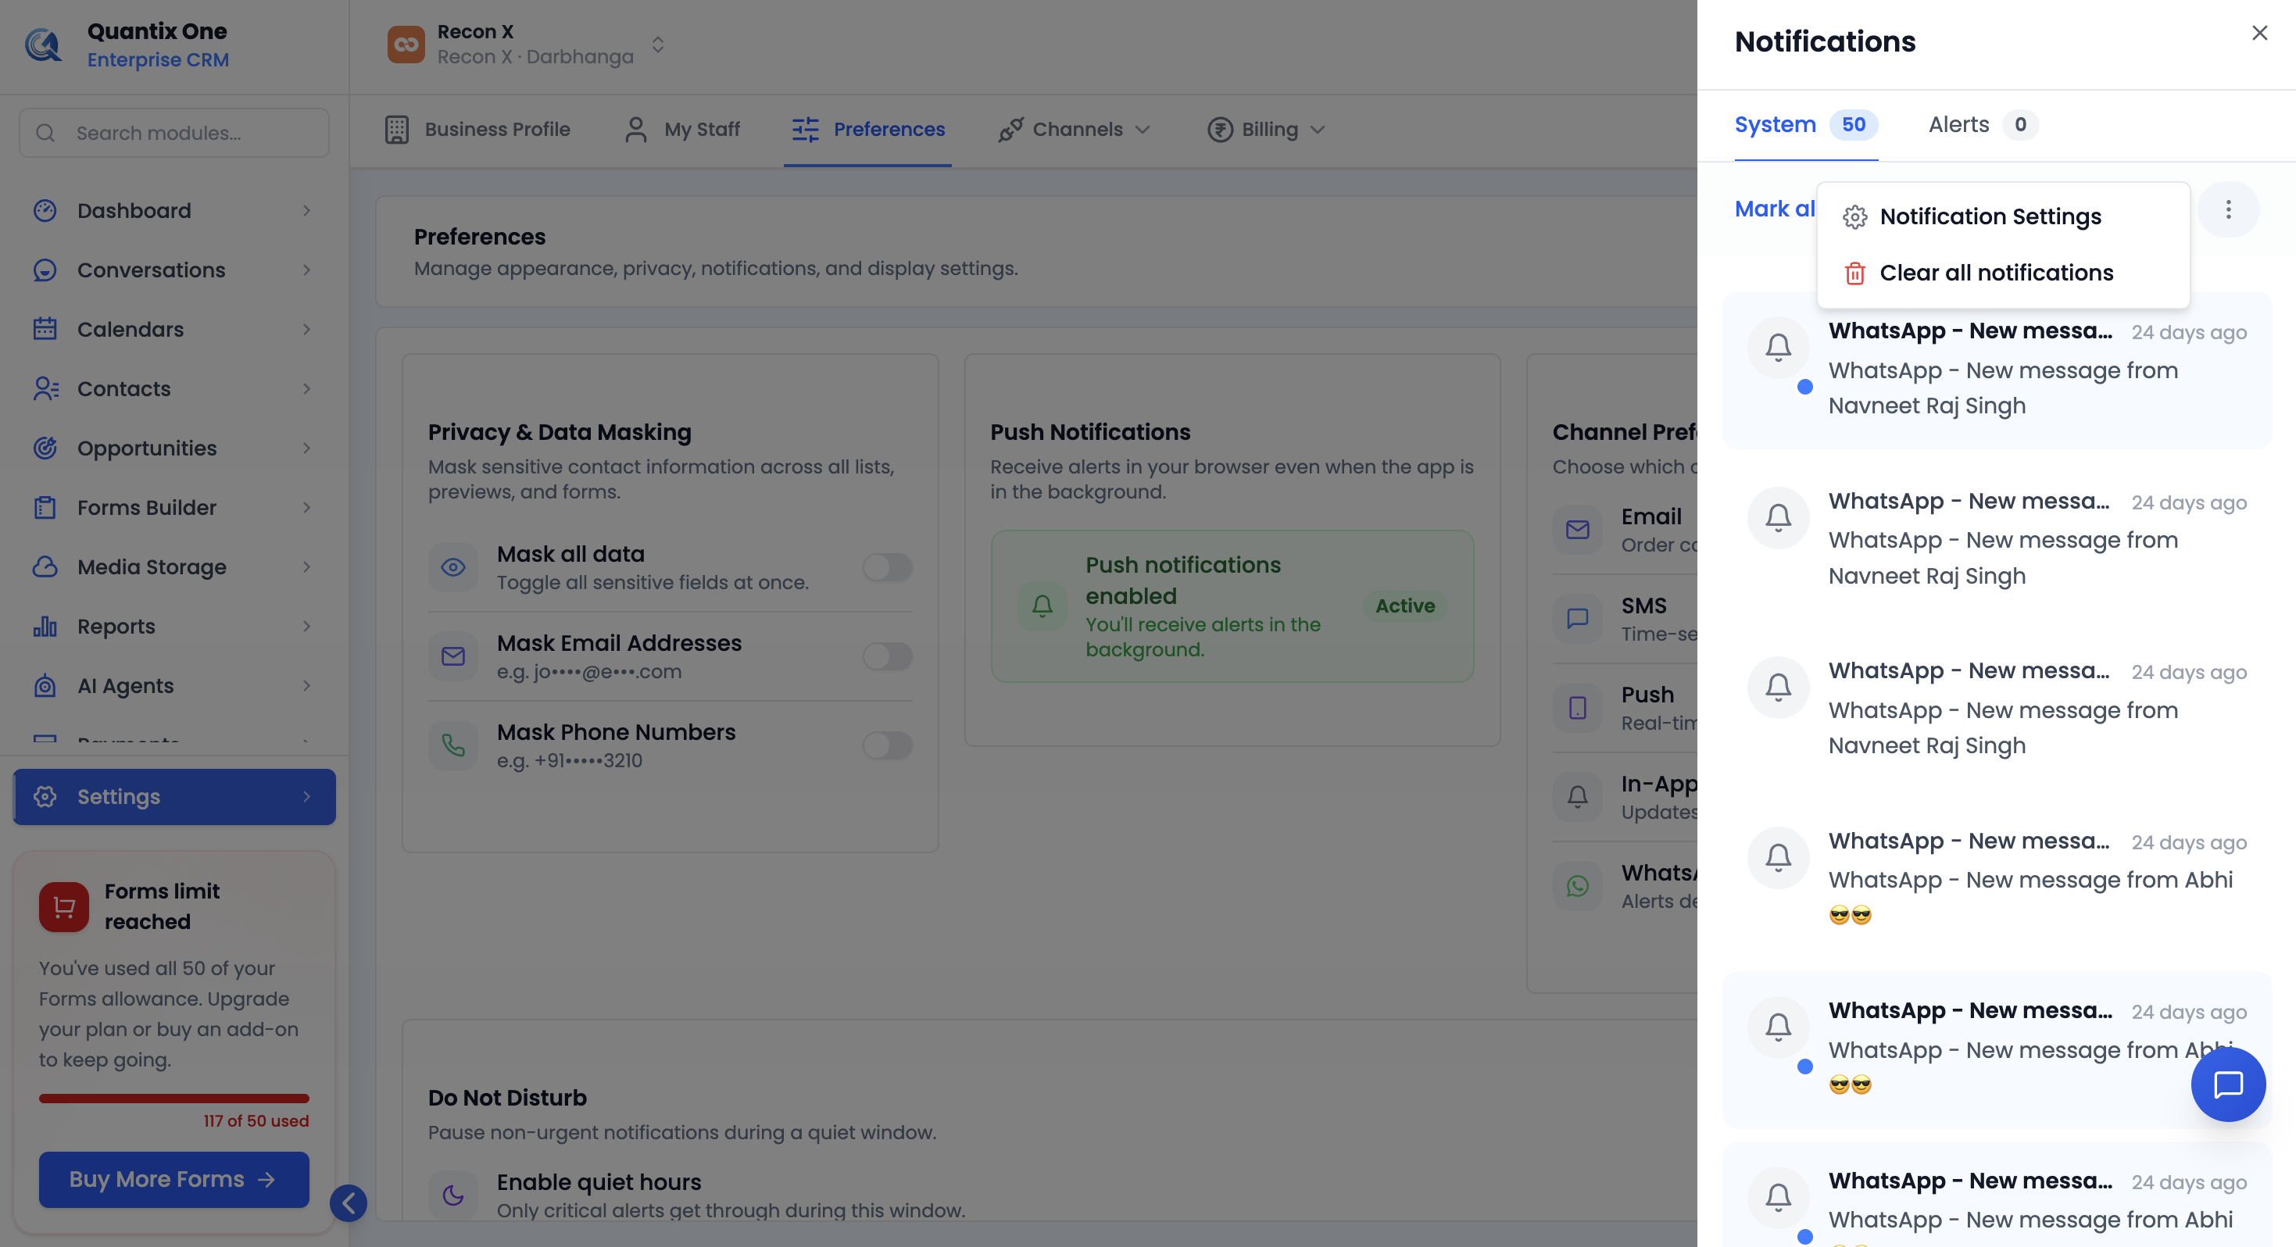
Task: Click the red forms usage progress bar
Action: [173, 1098]
